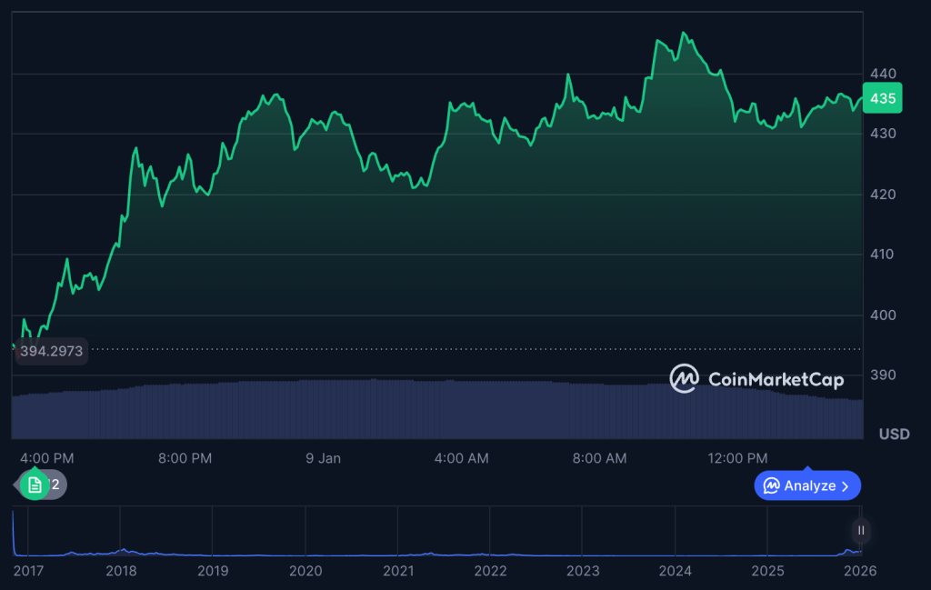Click the 9 Jan date axis label
The image size is (931, 590).
click(x=323, y=458)
